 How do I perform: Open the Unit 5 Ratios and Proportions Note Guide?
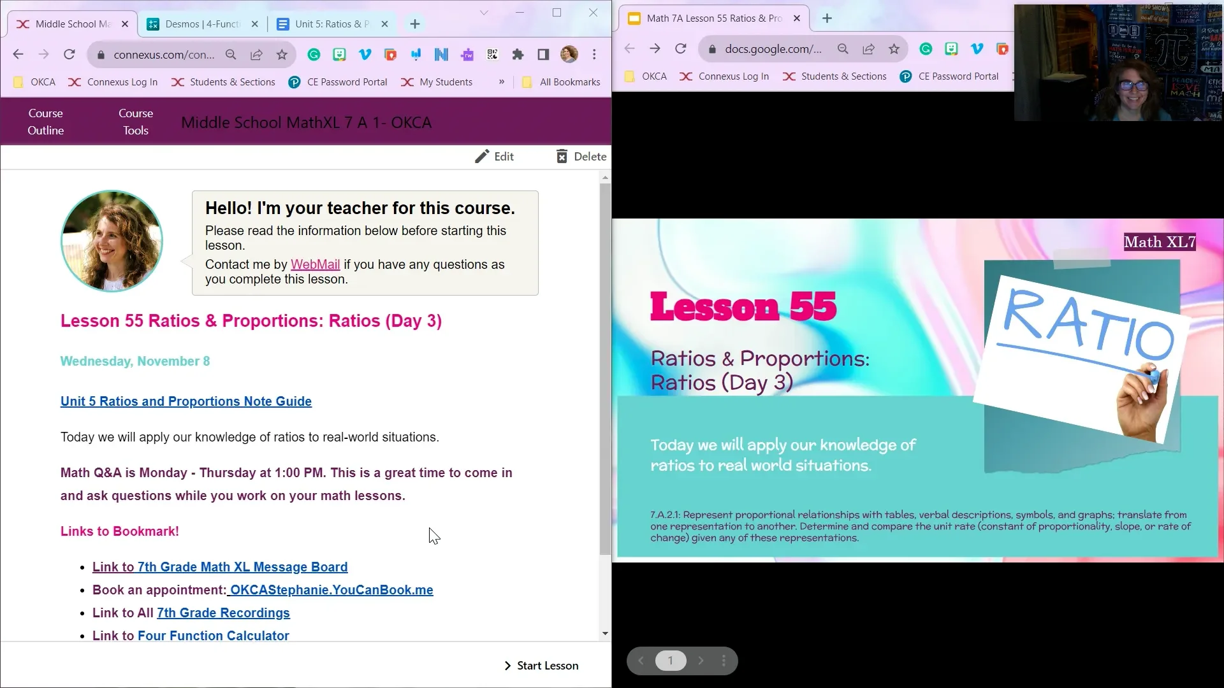(x=186, y=401)
